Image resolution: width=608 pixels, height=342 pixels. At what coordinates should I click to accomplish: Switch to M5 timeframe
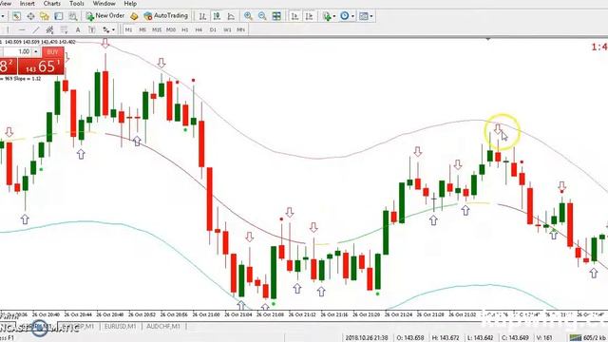point(142,29)
